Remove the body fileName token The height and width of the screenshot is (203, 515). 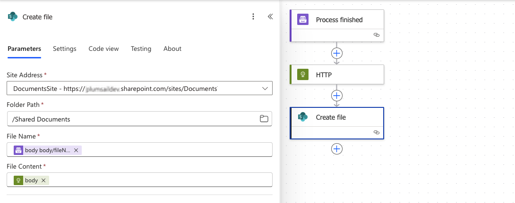[76, 150]
